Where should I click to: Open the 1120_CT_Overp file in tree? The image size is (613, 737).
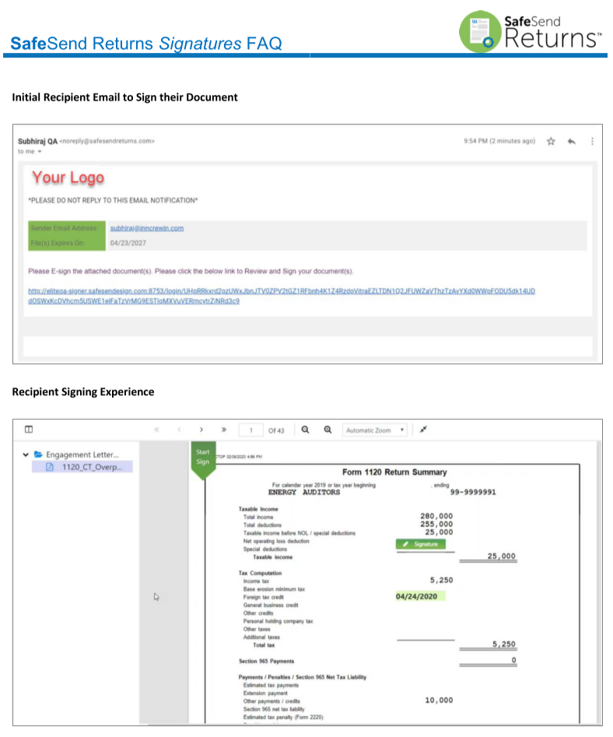pos(82,467)
